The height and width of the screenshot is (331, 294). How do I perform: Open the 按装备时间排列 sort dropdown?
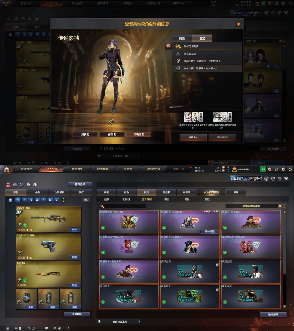click(251, 206)
